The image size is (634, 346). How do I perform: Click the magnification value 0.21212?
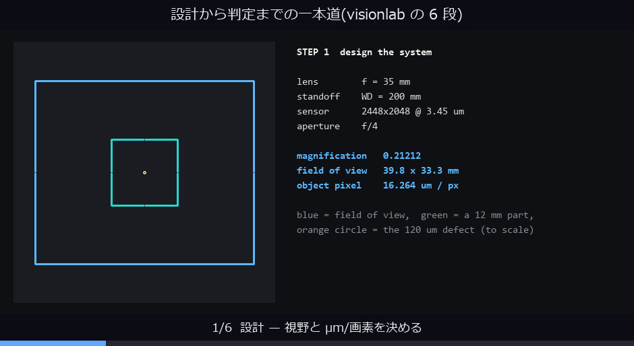pos(402,156)
